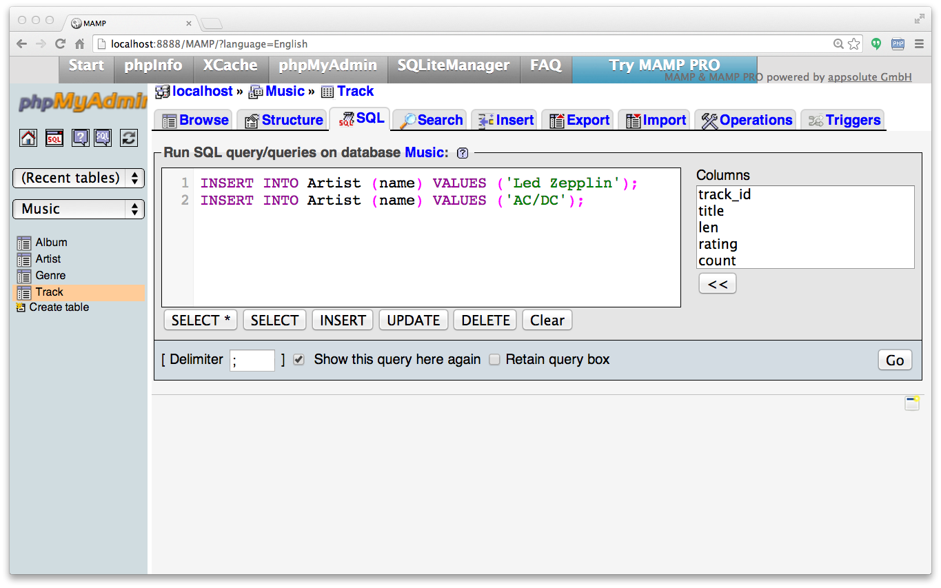
Task: Open the Insert tab
Action: coord(505,120)
